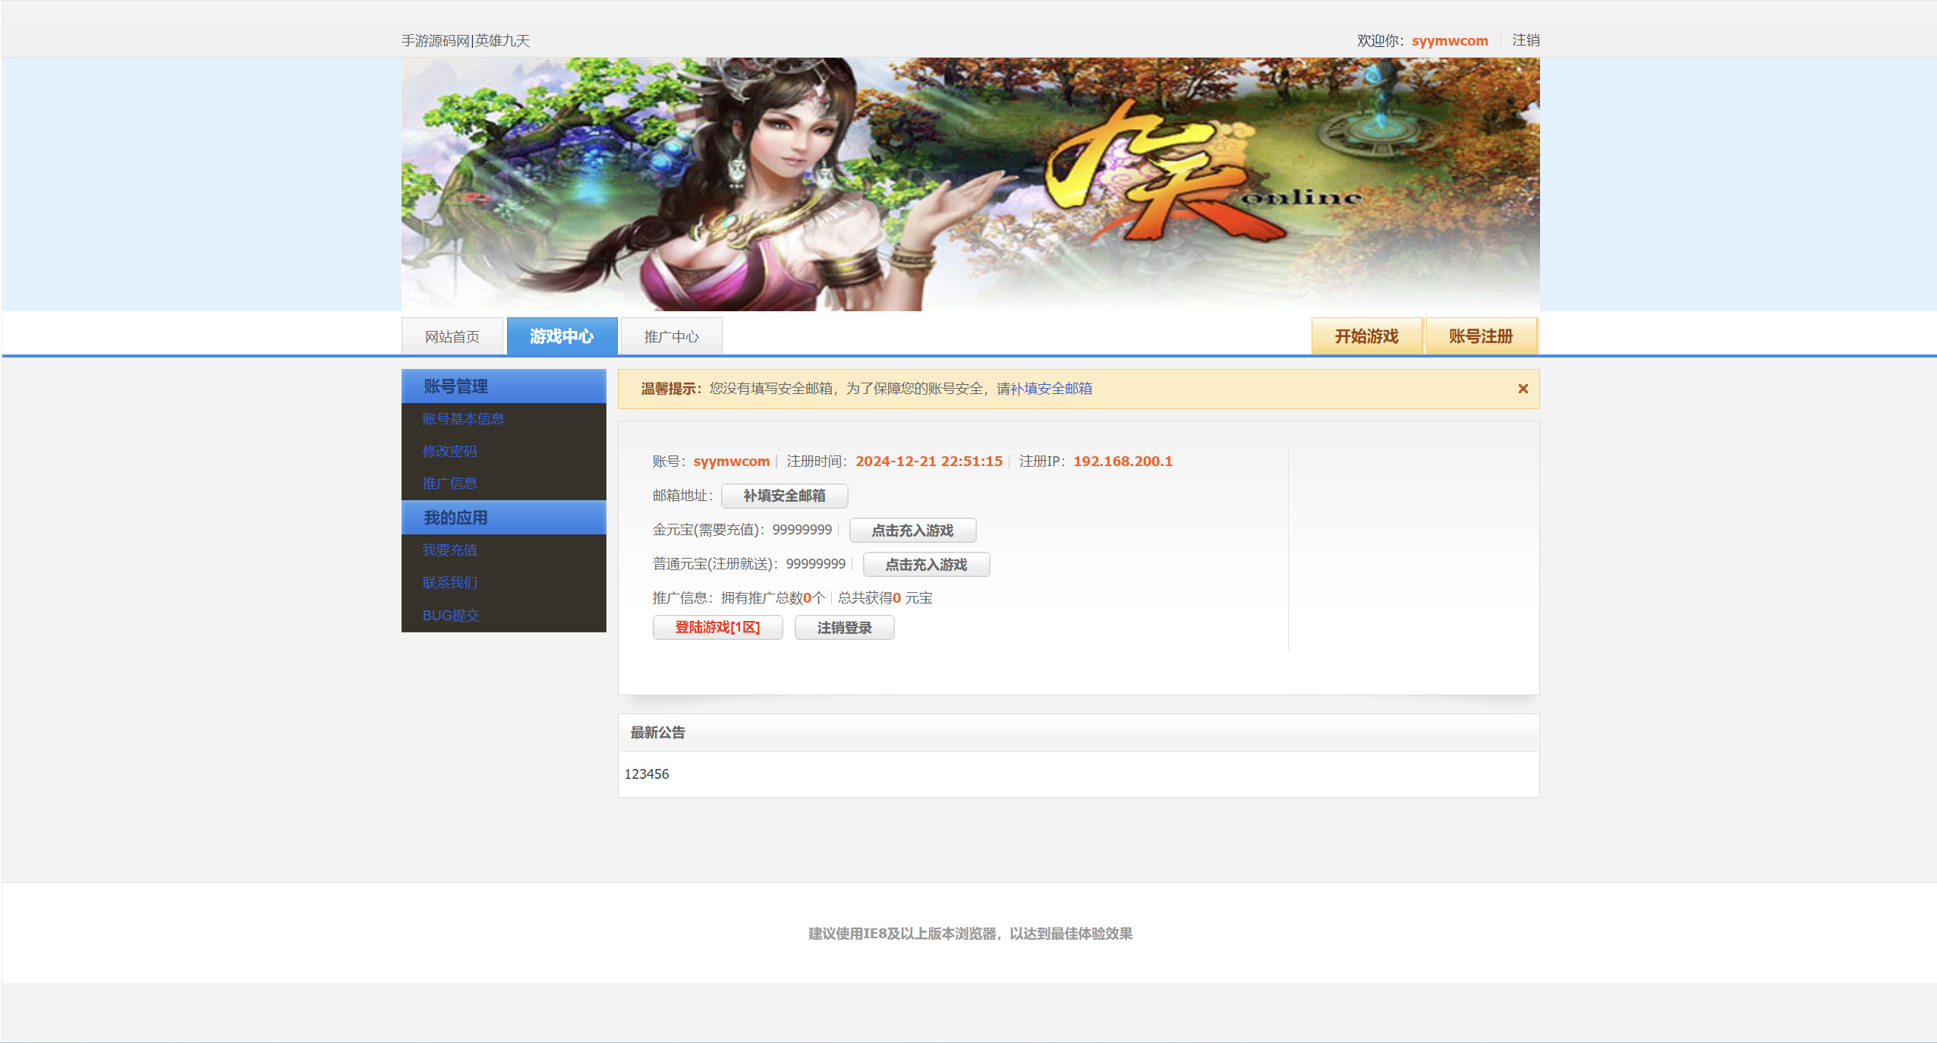This screenshot has height=1043, width=1937.
Task: Dismiss the yellow security email warning
Action: (x=1523, y=389)
